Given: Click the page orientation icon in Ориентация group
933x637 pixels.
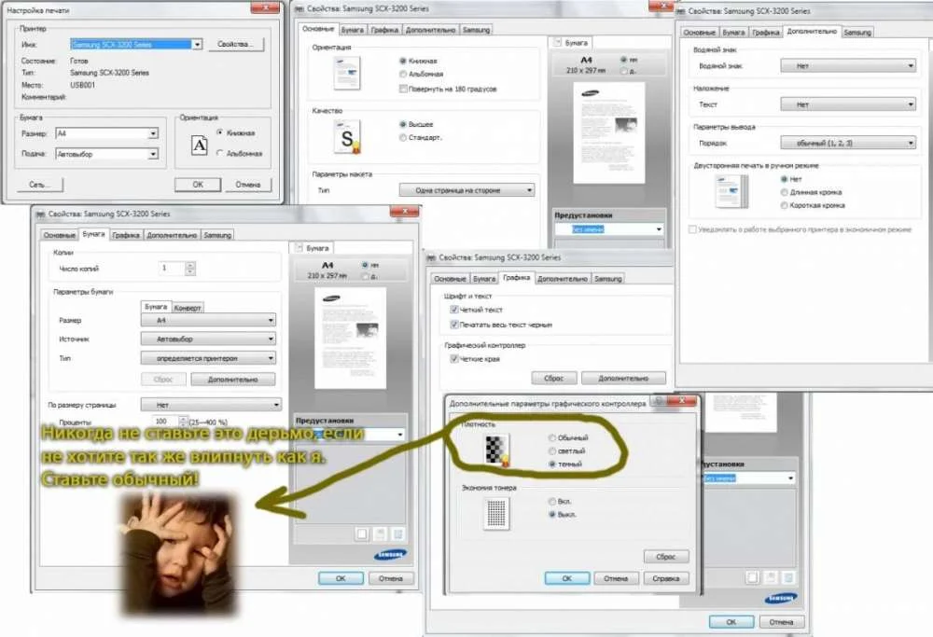Looking at the screenshot, I should coord(347,74).
